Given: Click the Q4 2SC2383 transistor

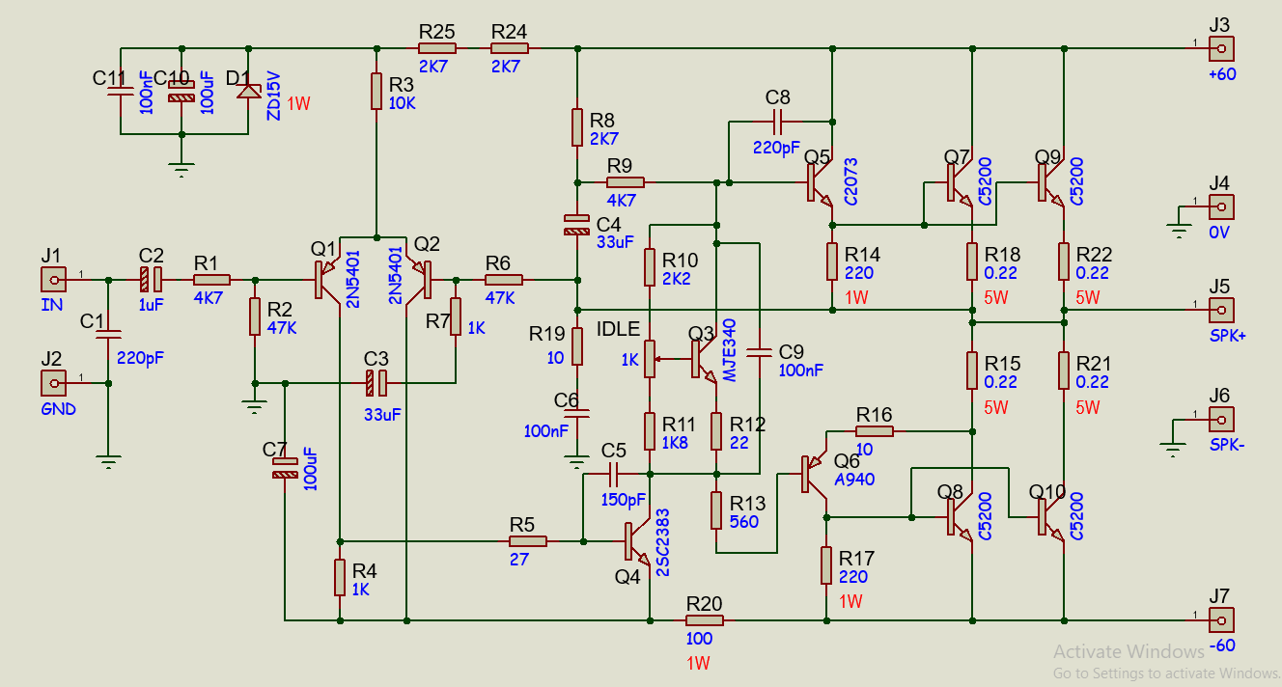Looking at the screenshot, I should coord(635,541).
